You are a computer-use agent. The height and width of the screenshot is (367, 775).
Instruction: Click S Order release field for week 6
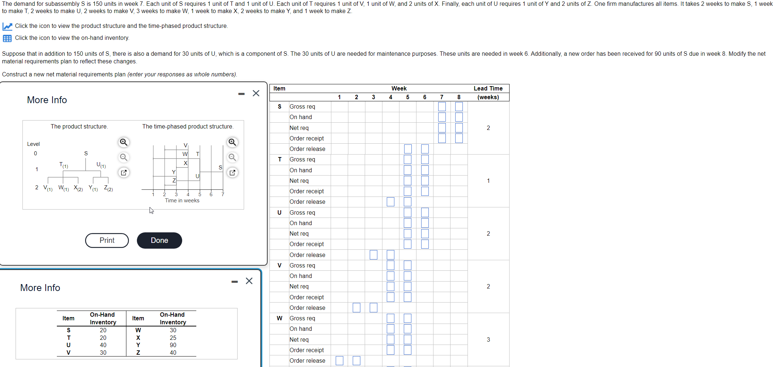pos(425,149)
